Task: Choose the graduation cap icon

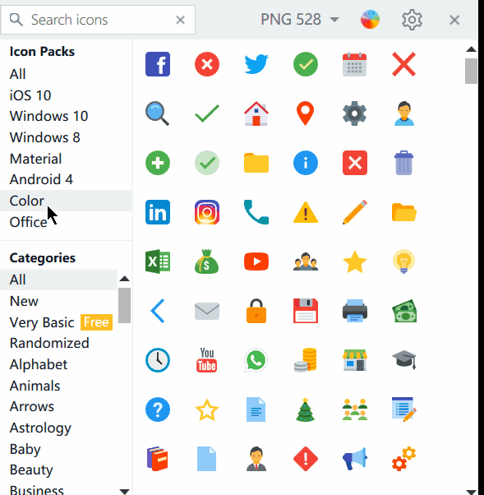Action: click(x=403, y=360)
